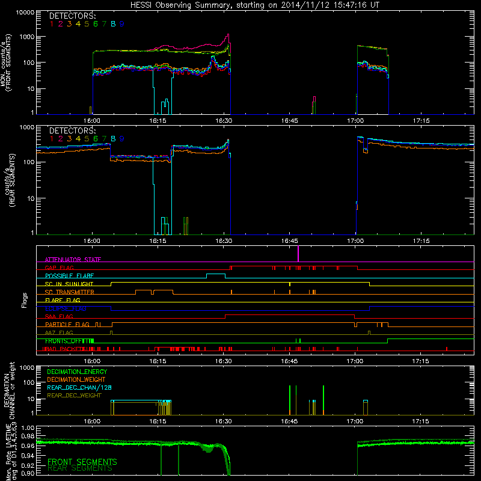Click the SC_TRANSMITTER flag label
Image resolution: width=481 pixels, height=481 pixels.
click(x=69, y=292)
